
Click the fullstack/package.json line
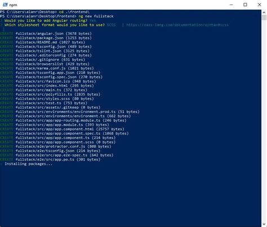tap(46, 38)
